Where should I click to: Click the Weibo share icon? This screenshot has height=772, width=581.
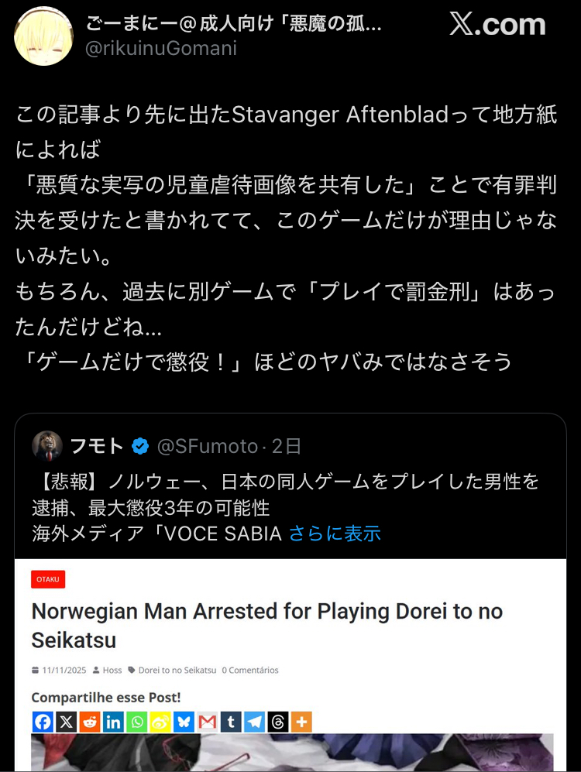(160, 722)
